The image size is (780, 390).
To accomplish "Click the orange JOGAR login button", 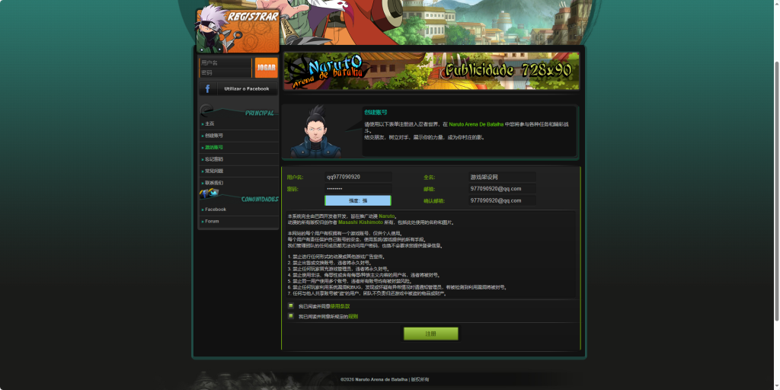I will pos(266,68).
